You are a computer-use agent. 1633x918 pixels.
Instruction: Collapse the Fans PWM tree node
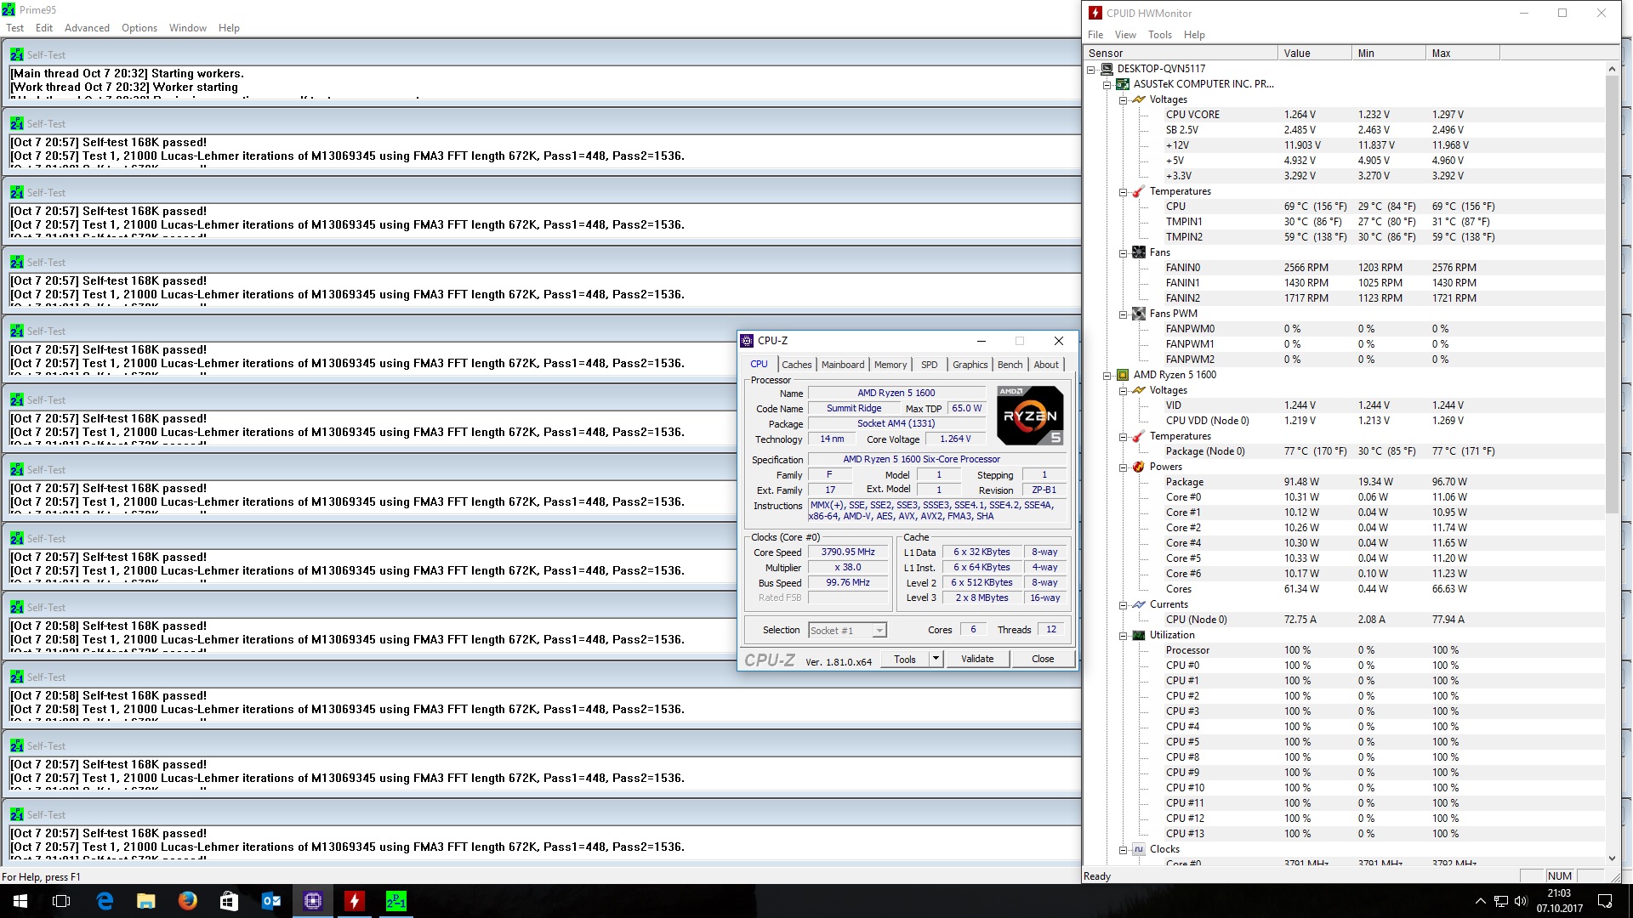(1123, 314)
